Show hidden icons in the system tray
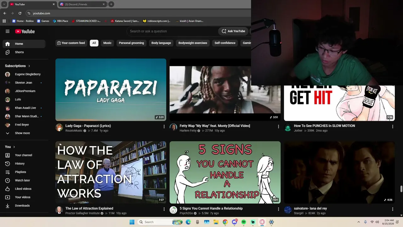 tap(359, 222)
